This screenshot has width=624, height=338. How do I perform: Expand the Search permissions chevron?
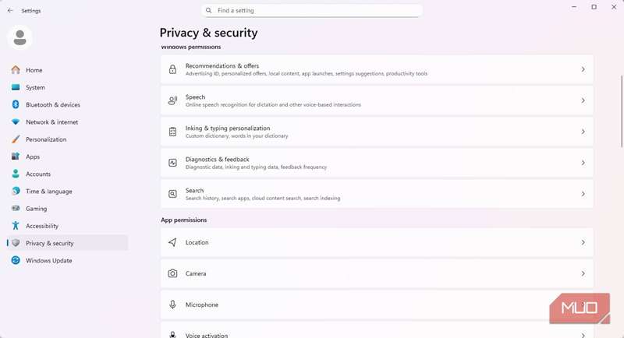tap(583, 194)
